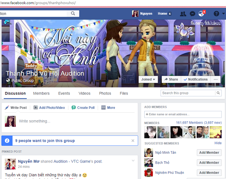Add Nghiêm Phú Thuận as member
Image resolution: width=226 pixels, height=179 pixels.
[x=209, y=173]
